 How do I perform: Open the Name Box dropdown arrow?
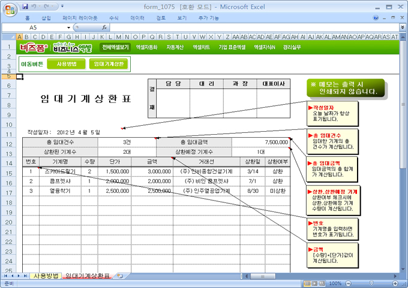68,28
